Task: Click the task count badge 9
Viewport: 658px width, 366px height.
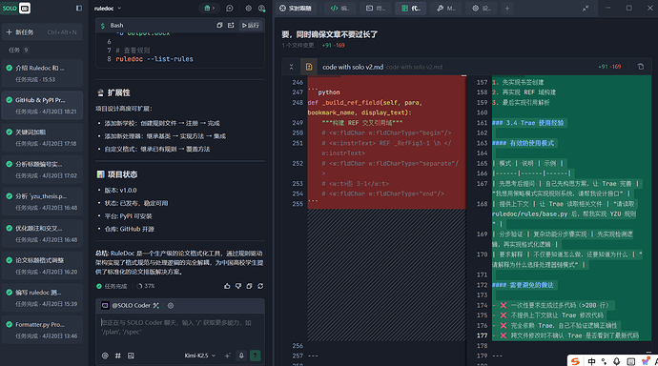Action: [26, 50]
